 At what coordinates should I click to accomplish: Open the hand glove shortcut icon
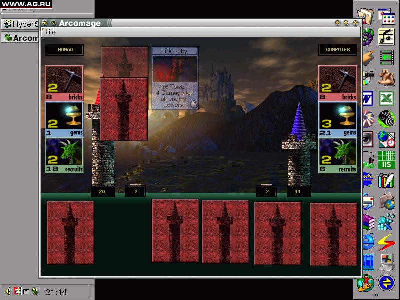pyautogui.click(x=386, y=77)
